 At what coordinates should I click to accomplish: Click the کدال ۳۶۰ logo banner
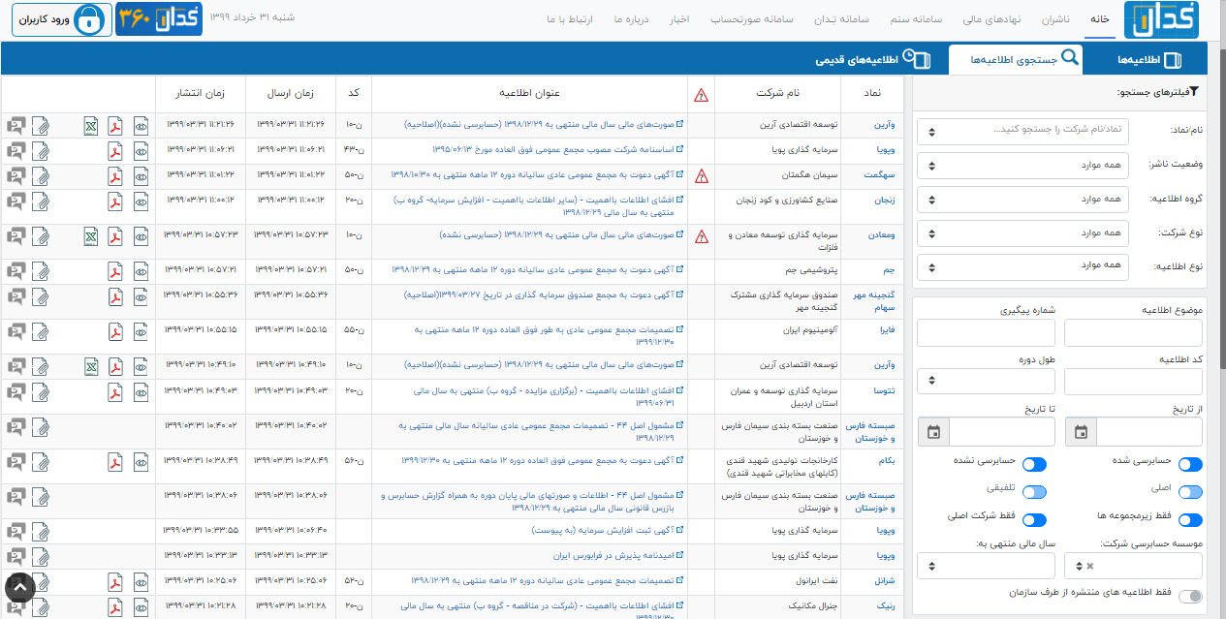pyautogui.click(x=158, y=19)
